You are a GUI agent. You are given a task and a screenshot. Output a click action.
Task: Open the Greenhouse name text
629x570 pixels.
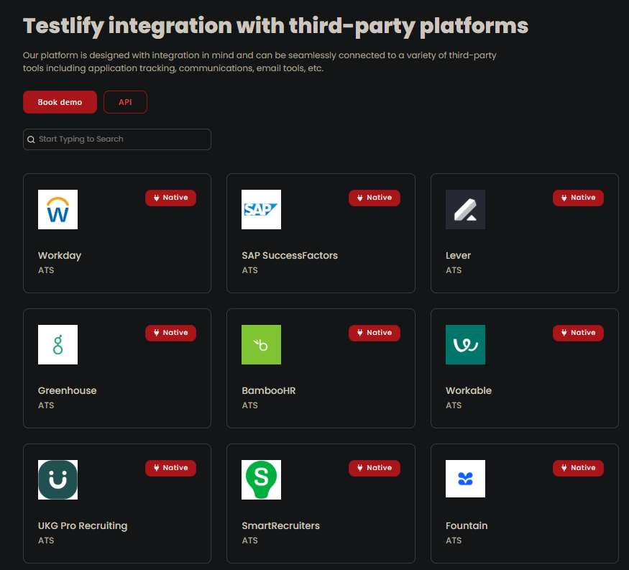point(67,391)
